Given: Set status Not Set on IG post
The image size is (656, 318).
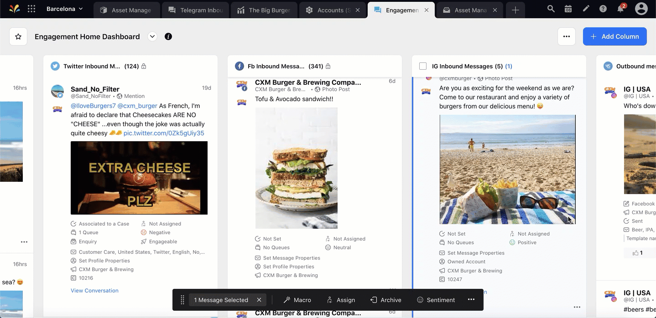Looking at the screenshot, I should (x=453, y=234).
